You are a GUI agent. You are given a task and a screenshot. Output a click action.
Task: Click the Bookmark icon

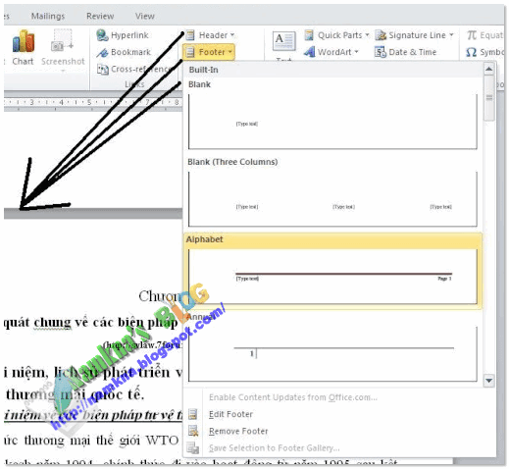click(102, 52)
